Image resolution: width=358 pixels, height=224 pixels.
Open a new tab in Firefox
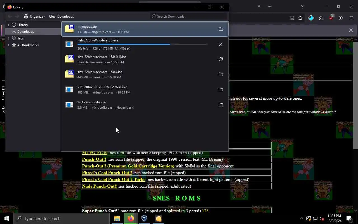click(x=270, y=6)
